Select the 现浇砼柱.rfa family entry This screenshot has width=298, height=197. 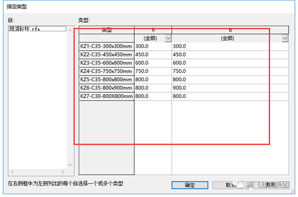pos(37,29)
